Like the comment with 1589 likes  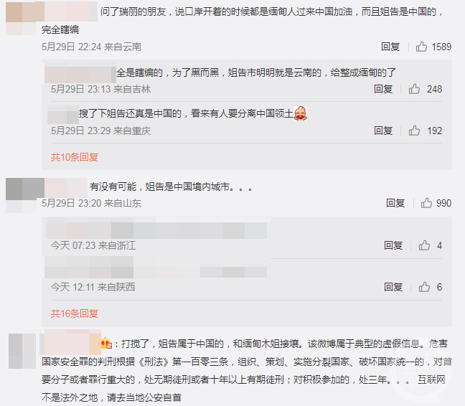tap(421, 47)
